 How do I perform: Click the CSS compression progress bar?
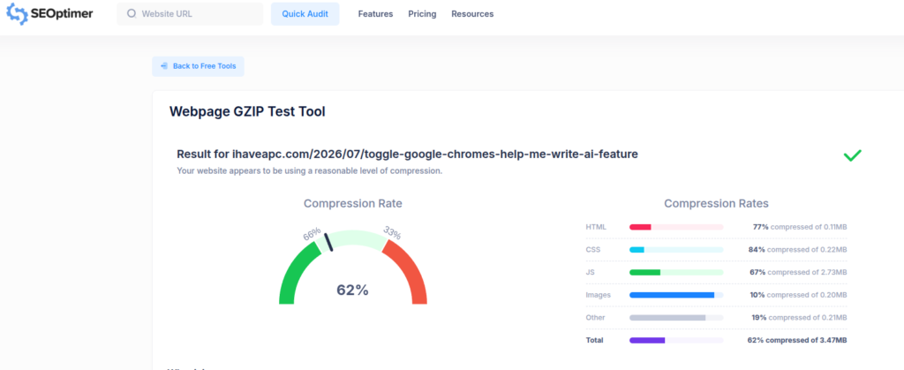point(676,250)
